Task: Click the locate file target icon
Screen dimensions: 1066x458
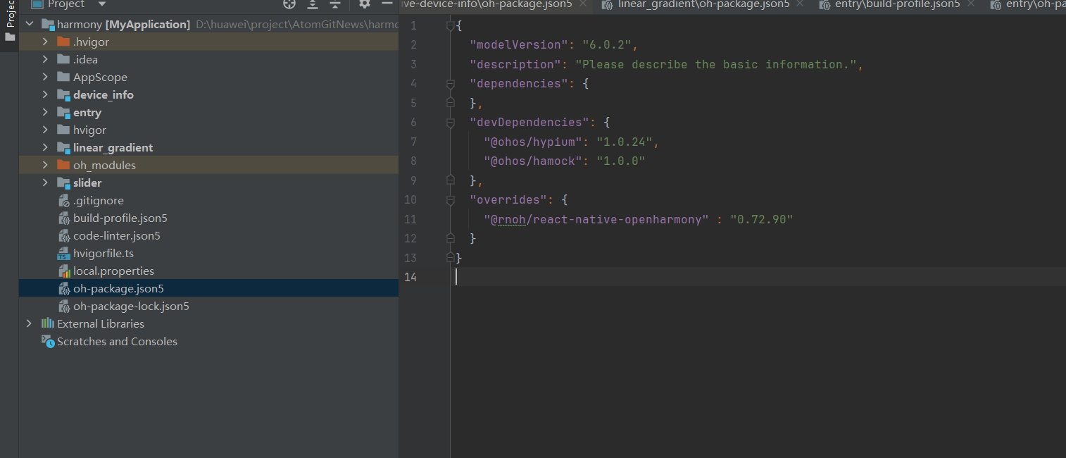Action: point(289,4)
